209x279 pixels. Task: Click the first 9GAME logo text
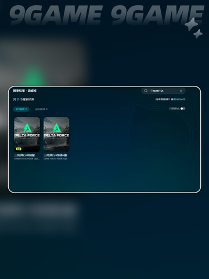click(x=56, y=15)
